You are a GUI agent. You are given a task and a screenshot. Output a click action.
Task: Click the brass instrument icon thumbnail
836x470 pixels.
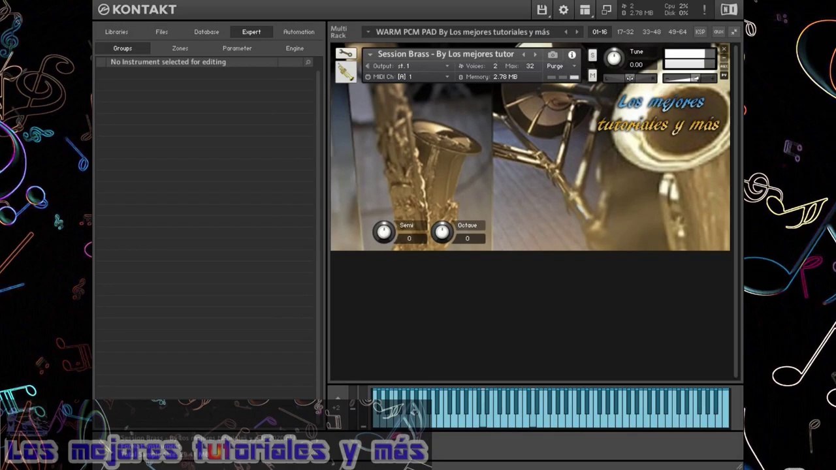(x=346, y=72)
